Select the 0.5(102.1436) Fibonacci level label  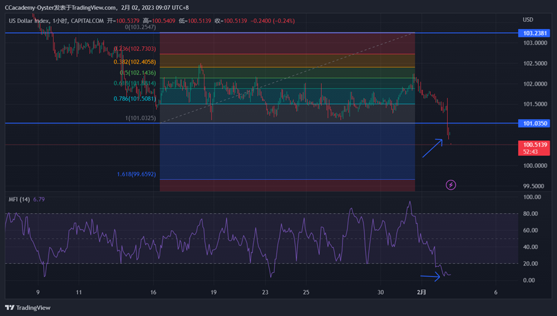(137, 73)
